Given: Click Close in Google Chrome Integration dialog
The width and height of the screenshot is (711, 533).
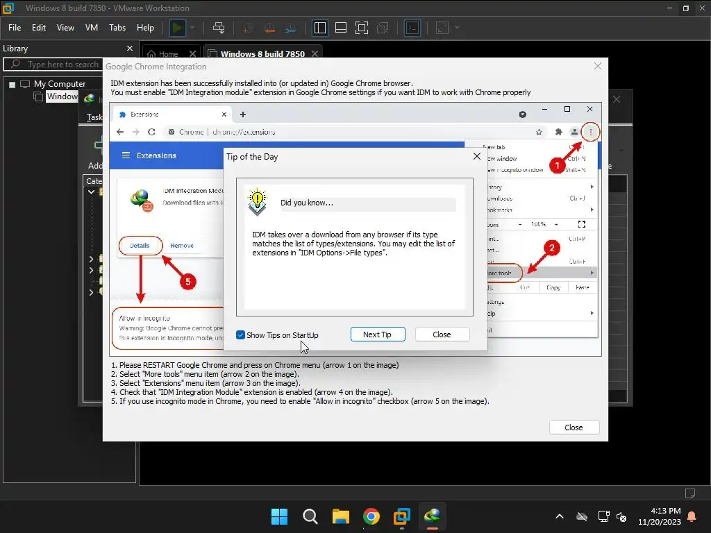Looking at the screenshot, I should 574,428.
